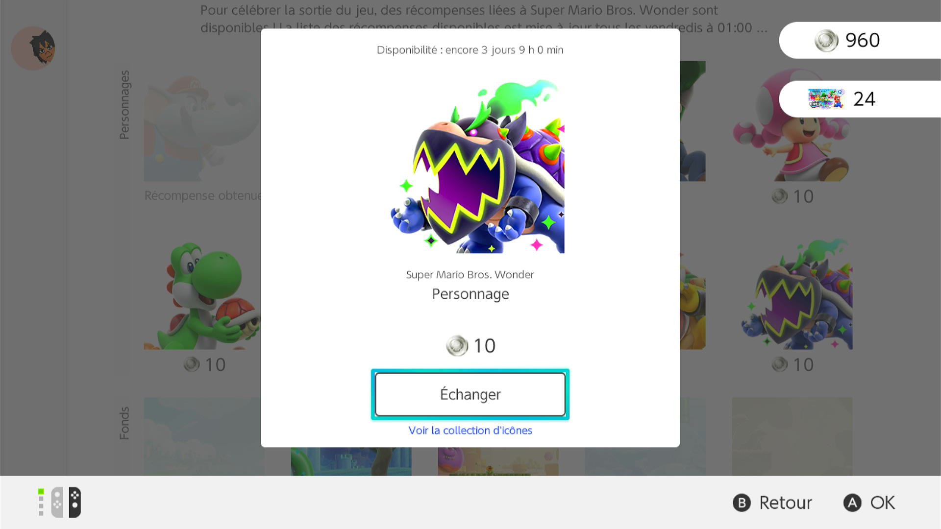Open Voir la collection d'icônes link

click(470, 430)
